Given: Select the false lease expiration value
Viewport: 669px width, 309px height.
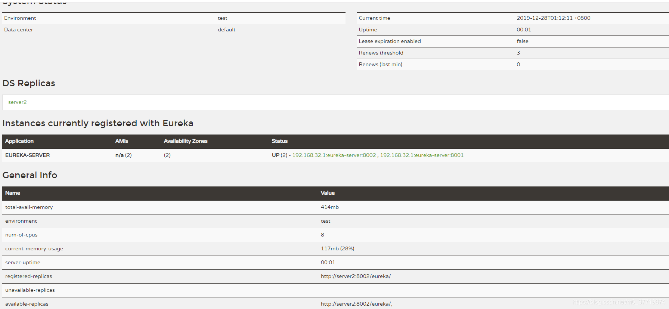Looking at the screenshot, I should 523,41.
